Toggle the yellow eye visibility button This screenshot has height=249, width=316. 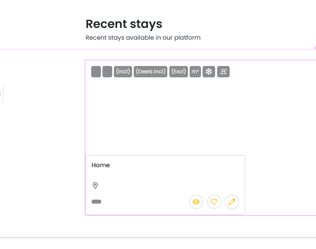click(196, 202)
